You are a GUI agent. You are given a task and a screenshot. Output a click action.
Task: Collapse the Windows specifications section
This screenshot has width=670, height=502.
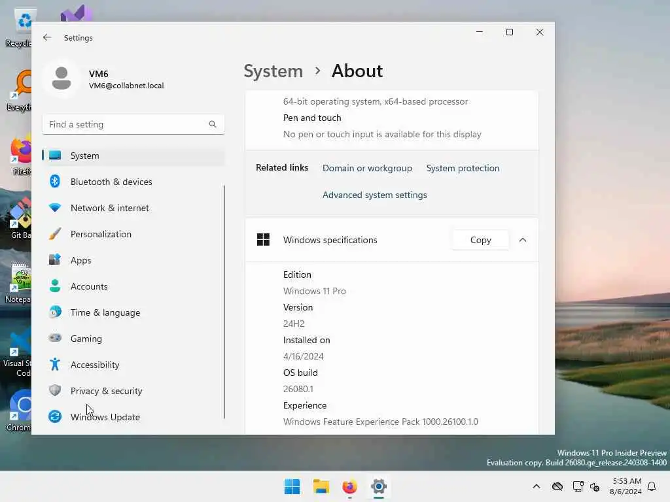click(x=523, y=240)
